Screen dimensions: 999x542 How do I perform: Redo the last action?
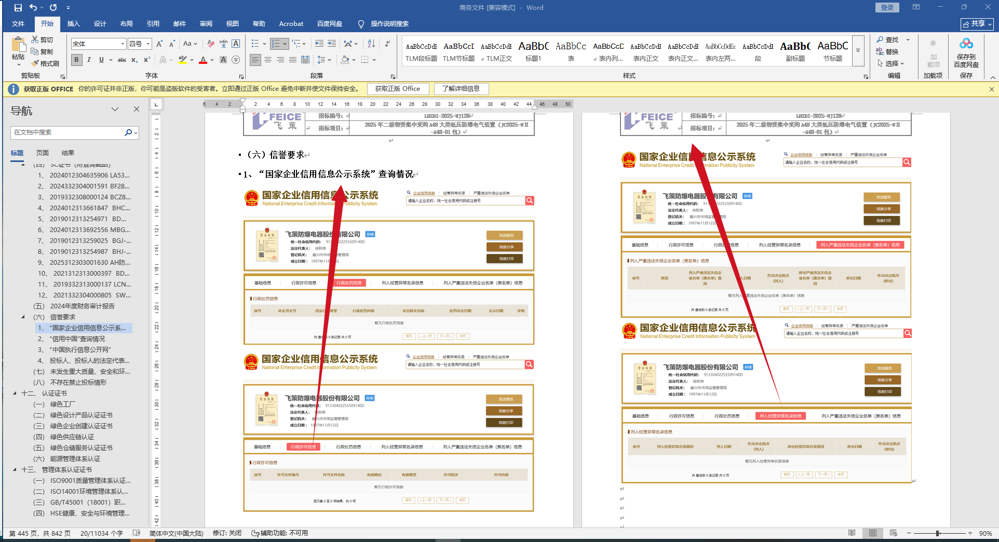[53, 8]
